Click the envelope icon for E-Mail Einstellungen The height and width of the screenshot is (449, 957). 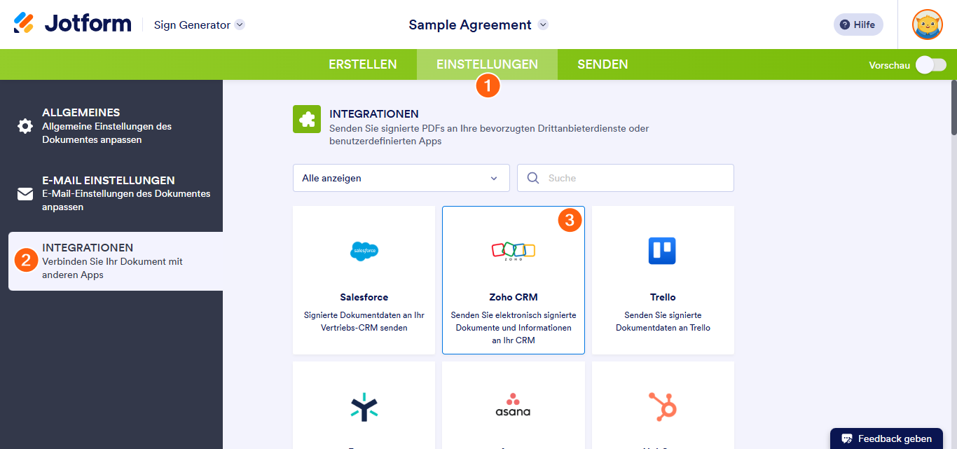click(25, 193)
